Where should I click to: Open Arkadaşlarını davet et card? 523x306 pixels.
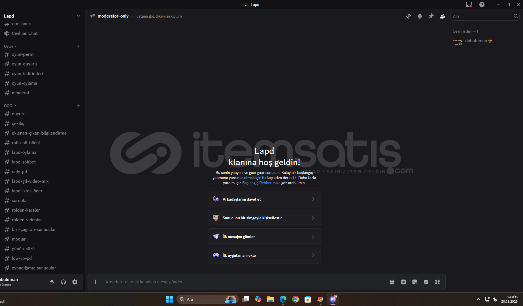click(264, 199)
